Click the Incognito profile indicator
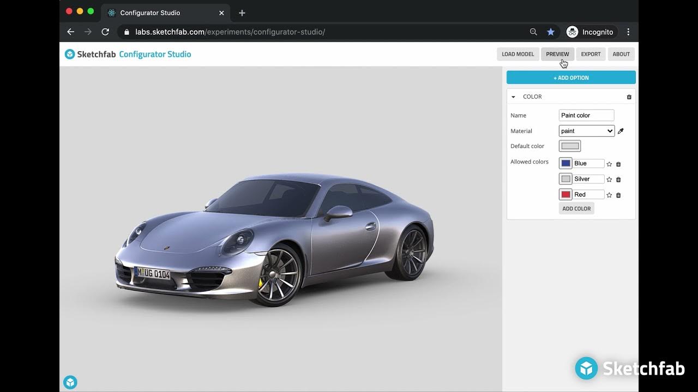The width and height of the screenshot is (698, 392). [x=590, y=32]
